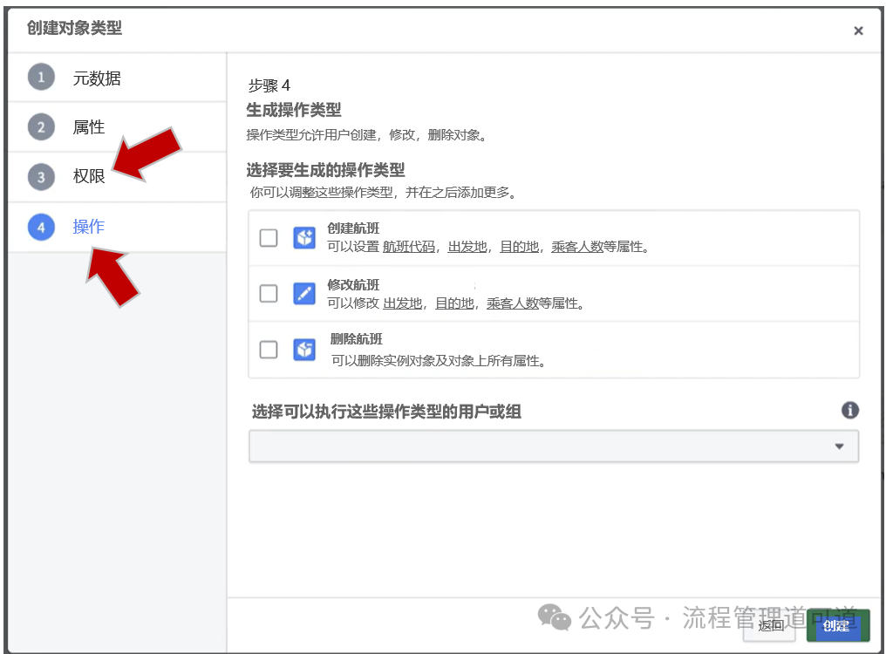
Task: Open the 用户或组 selection combo box
Action: click(541, 446)
